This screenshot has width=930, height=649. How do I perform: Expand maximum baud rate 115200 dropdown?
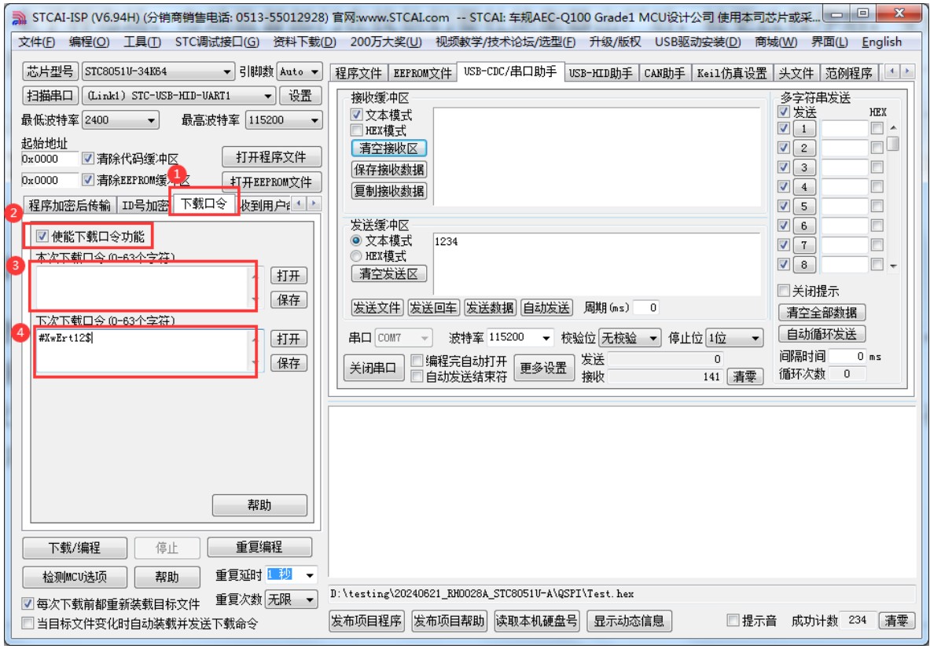(x=314, y=120)
